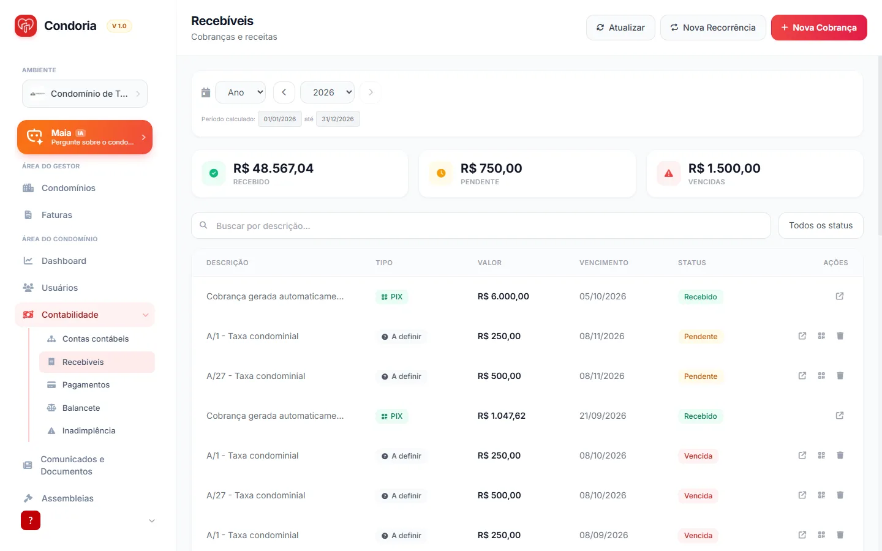Open Faturas in the sidebar
The height and width of the screenshot is (551, 882).
click(x=85, y=215)
